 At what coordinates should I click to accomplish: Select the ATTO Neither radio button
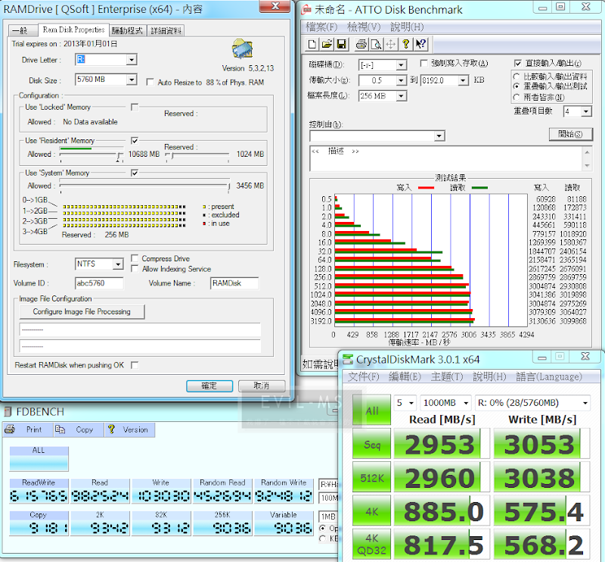click(x=517, y=97)
